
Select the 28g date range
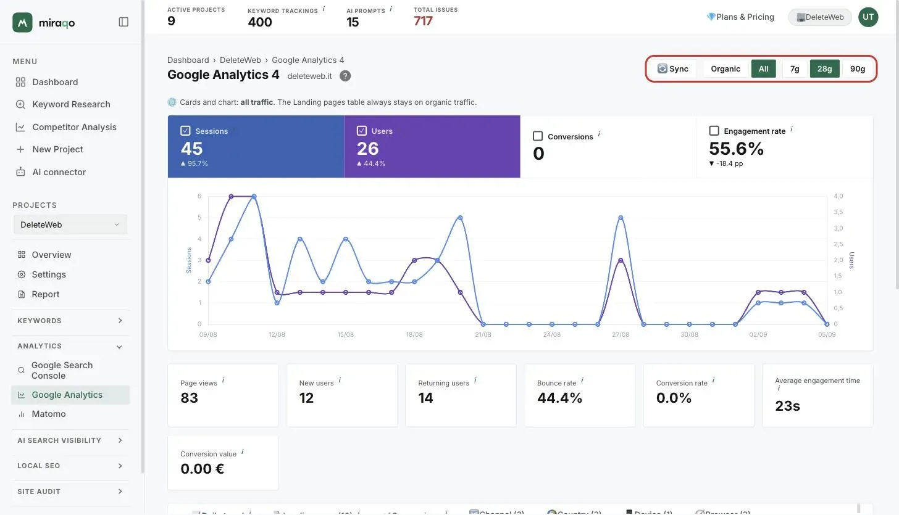coord(824,68)
